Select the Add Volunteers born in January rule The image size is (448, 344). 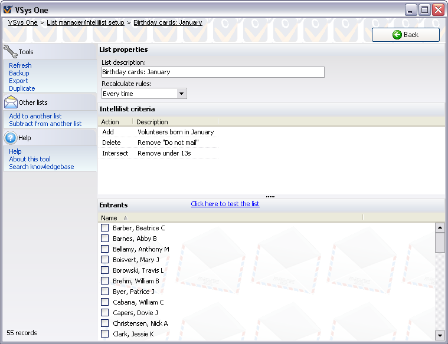coord(158,132)
